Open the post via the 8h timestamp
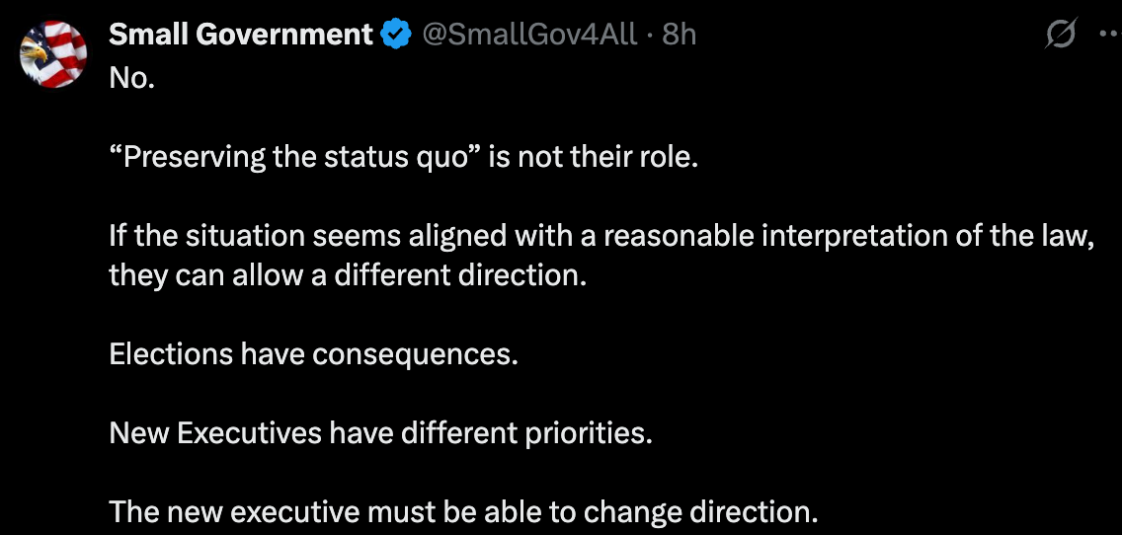Screen dimensions: 1122x535 tap(680, 35)
